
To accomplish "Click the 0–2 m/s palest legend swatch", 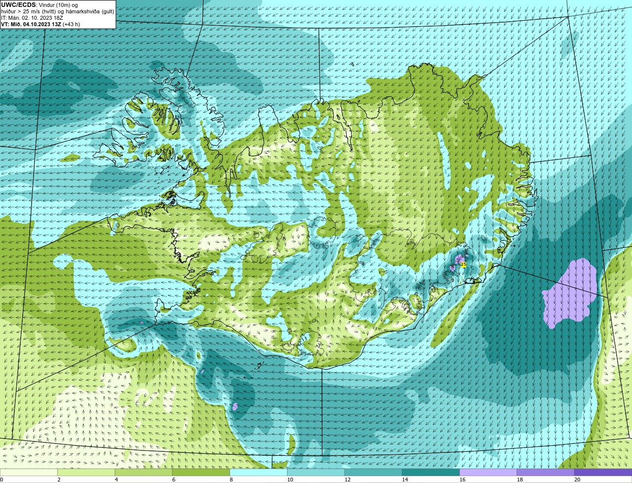I will point(29,473).
